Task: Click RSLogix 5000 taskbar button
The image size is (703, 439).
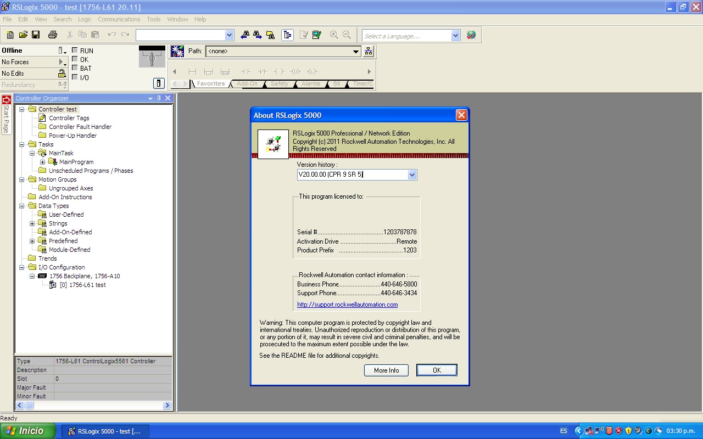Action: click(x=105, y=431)
